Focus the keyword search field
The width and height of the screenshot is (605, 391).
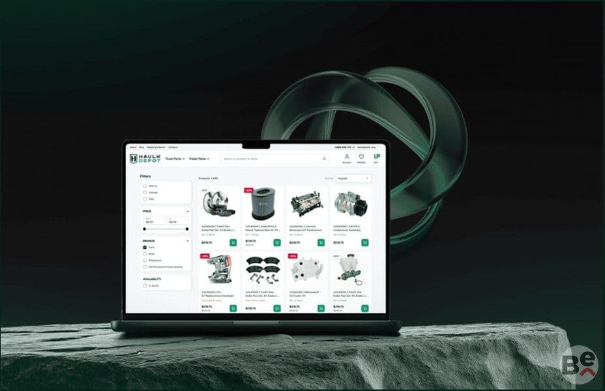[272, 159]
